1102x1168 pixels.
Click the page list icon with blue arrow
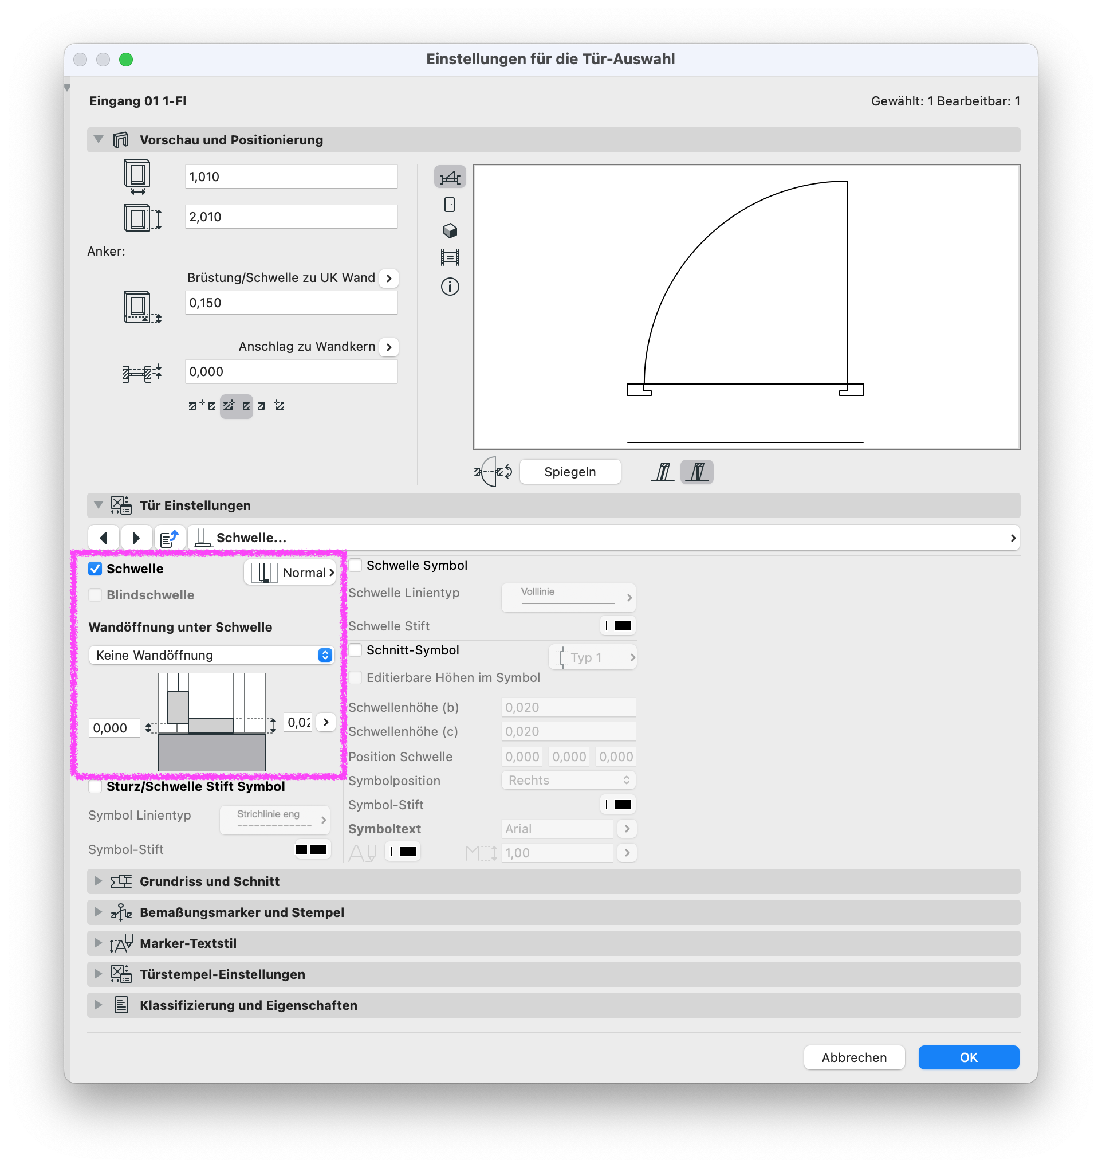pyautogui.click(x=170, y=538)
